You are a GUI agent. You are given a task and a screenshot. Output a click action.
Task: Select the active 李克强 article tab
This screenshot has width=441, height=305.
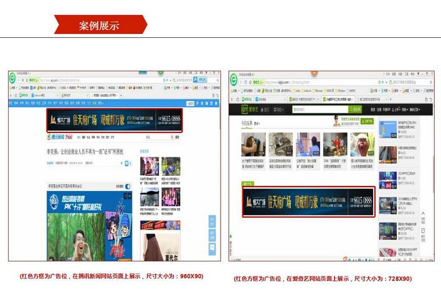105,95
